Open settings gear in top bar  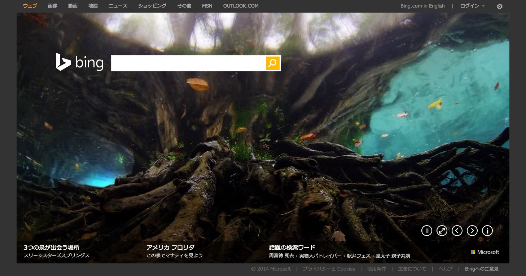pos(499,6)
